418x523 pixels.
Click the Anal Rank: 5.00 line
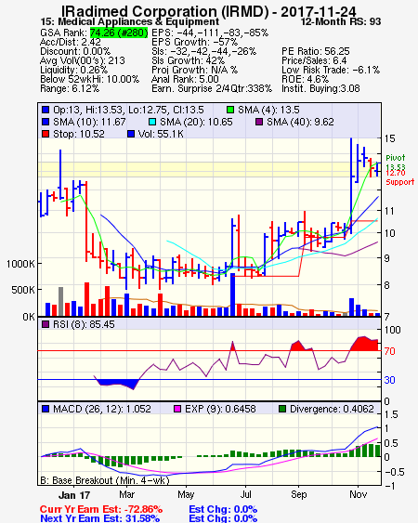(185, 79)
